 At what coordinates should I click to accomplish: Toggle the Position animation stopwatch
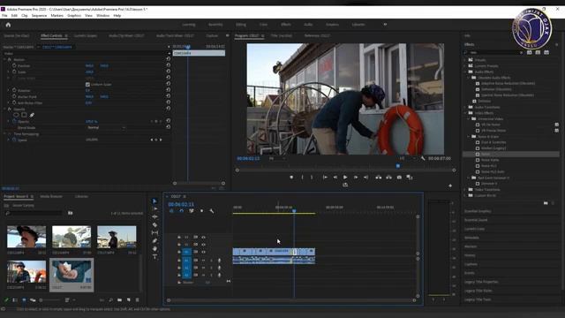14,65
